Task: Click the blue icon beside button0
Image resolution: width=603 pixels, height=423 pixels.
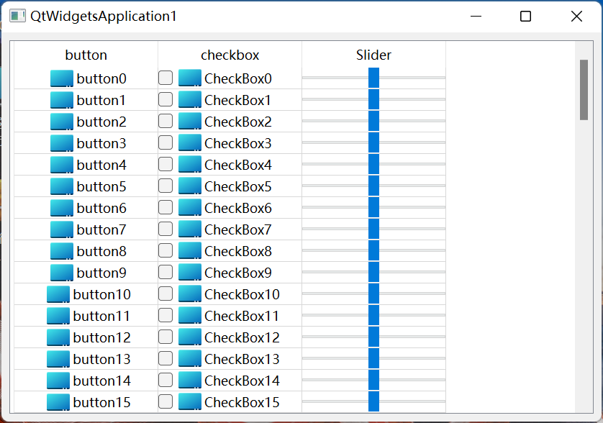Action: click(x=62, y=78)
